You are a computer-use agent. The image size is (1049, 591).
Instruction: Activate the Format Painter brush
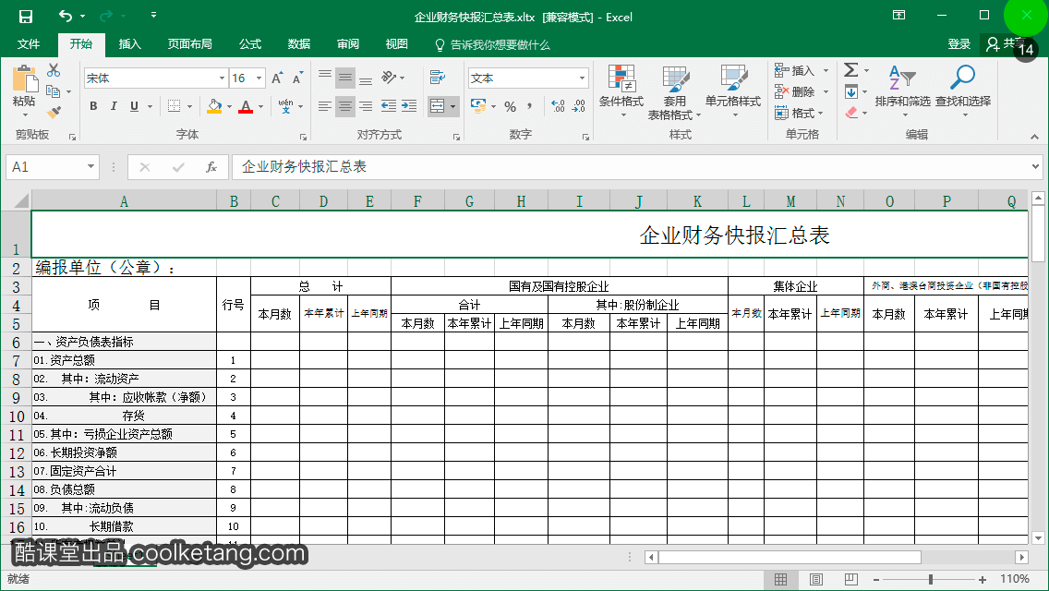[54, 112]
